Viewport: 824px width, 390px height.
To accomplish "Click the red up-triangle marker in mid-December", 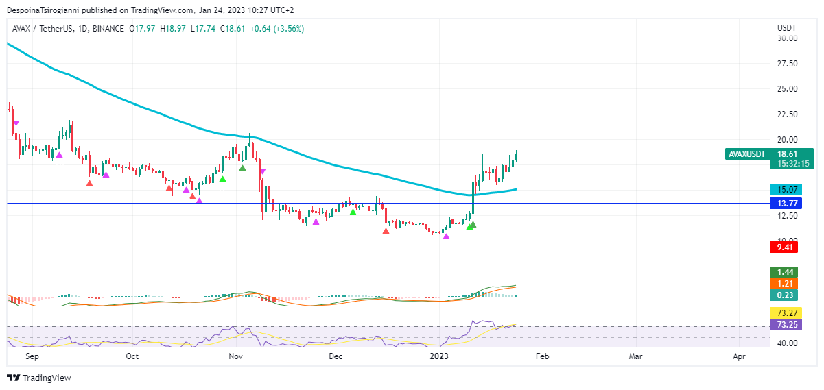I will point(386,231).
